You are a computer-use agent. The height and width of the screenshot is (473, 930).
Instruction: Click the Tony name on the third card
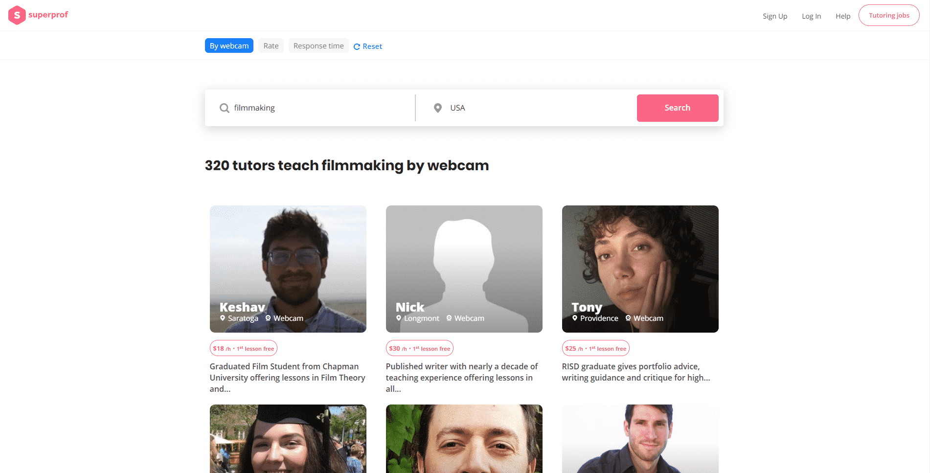pyautogui.click(x=587, y=307)
